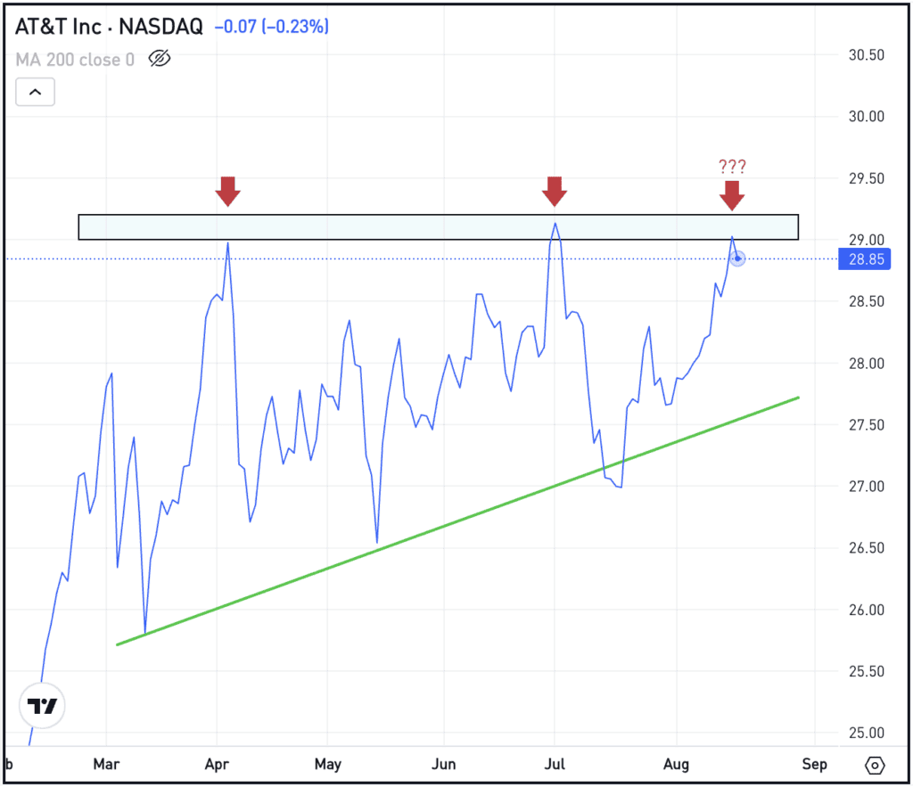Click the MA 200 close 0 legend label

(x=75, y=60)
